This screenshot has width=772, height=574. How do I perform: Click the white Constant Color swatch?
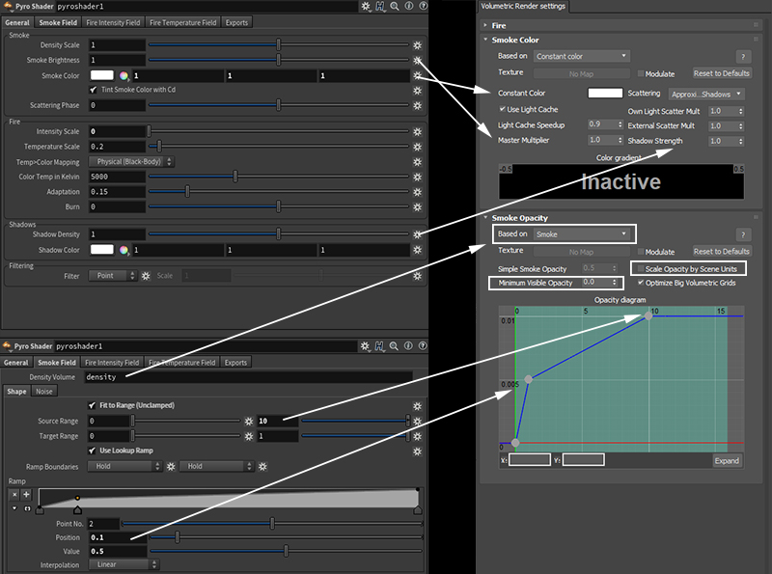[605, 94]
